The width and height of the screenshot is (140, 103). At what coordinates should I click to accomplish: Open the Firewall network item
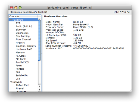pyautogui.click(x=20, y=88)
